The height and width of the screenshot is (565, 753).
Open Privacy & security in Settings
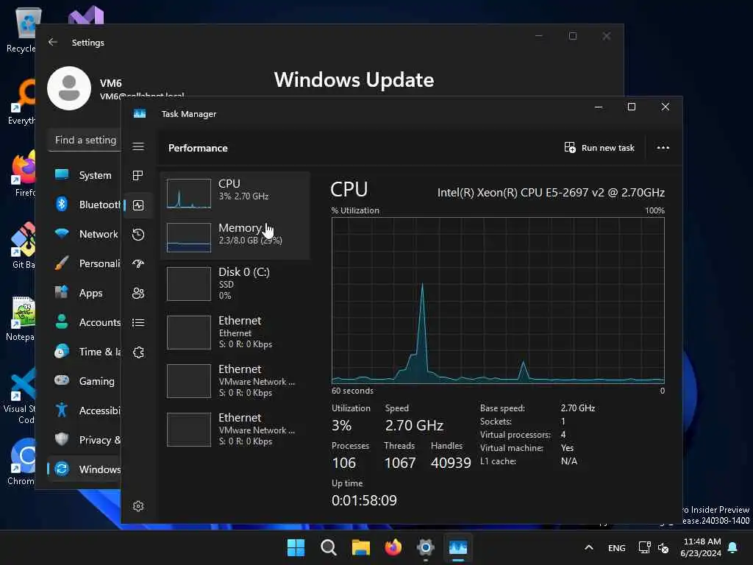tap(85, 440)
